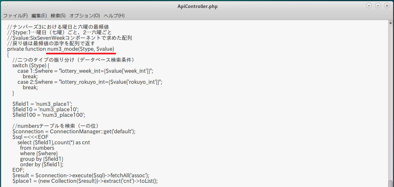Place cursor on num3_mode function name
This screenshot has width=394, height=187.
pyautogui.click(x=63, y=49)
